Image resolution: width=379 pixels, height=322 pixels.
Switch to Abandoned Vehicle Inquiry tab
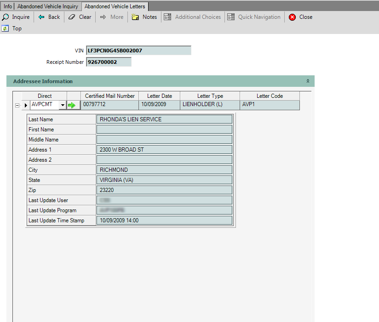pos(48,6)
